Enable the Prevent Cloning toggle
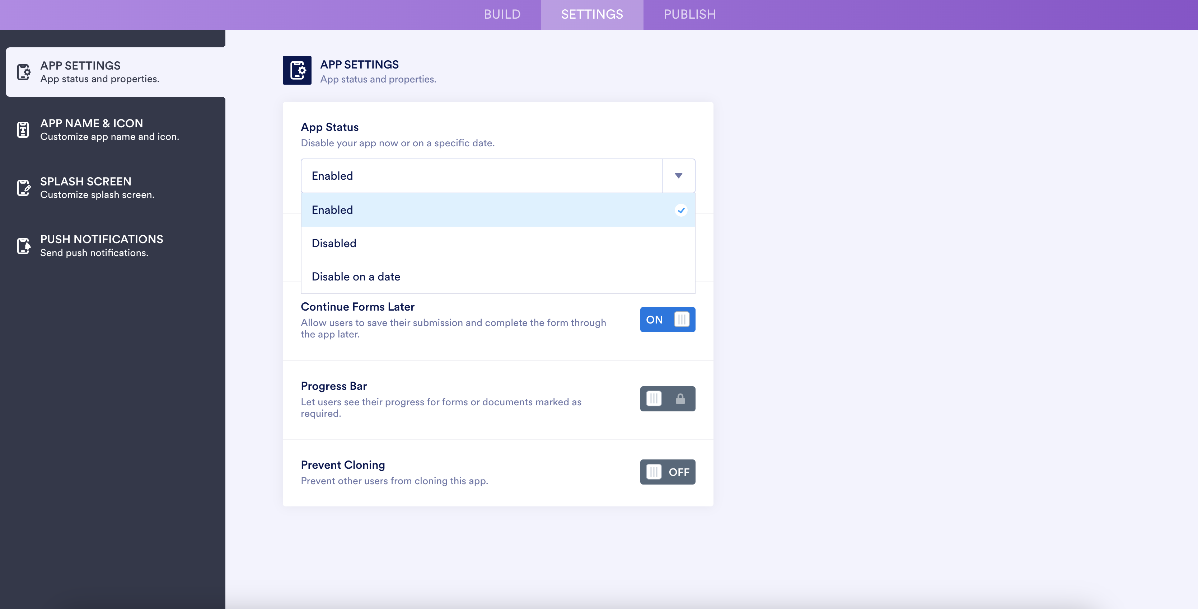Viewport: 1198px width, 609px height. click(x=667, y=472)
